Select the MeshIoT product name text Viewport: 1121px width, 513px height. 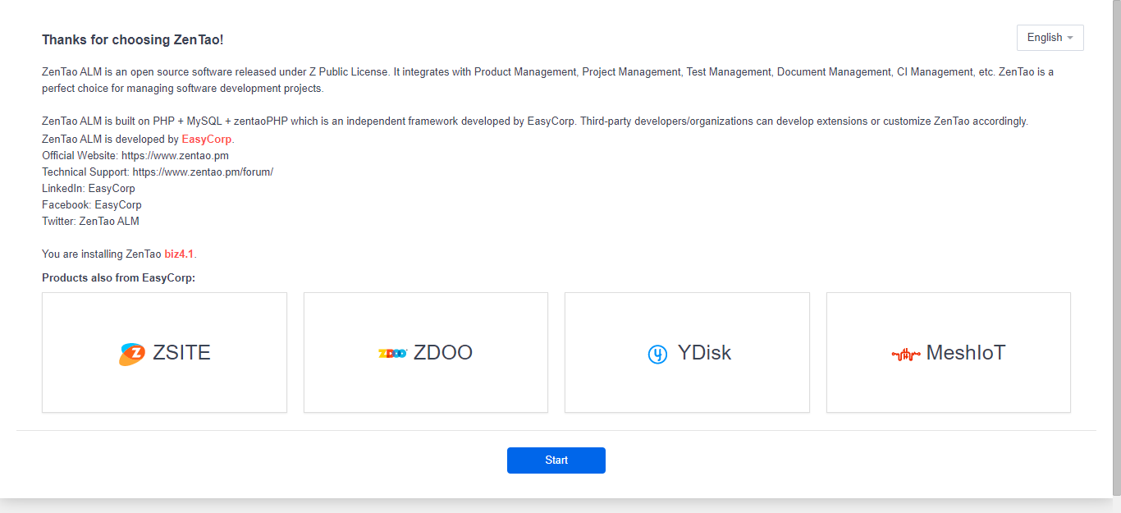(966, 353)
